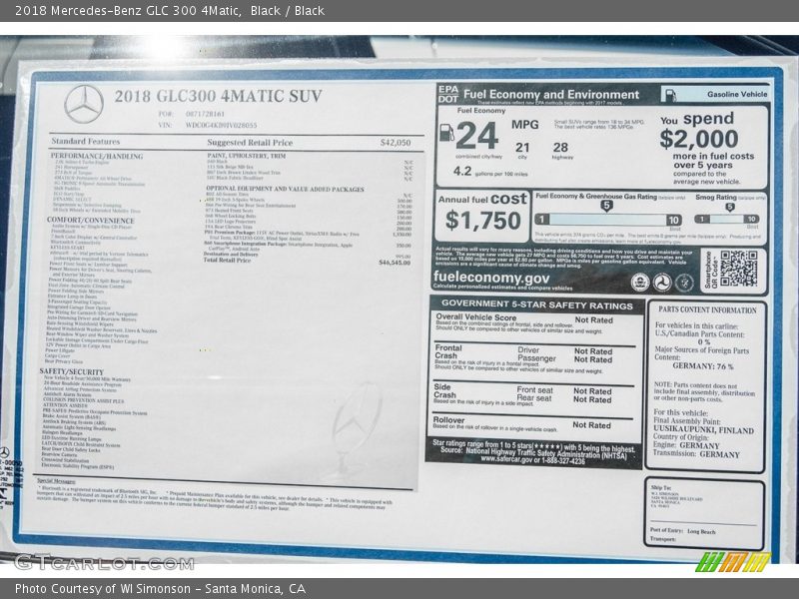Click the pump icon in the Gasoline Vehicle label
799x599 pixels.
(x=671, y=94)
